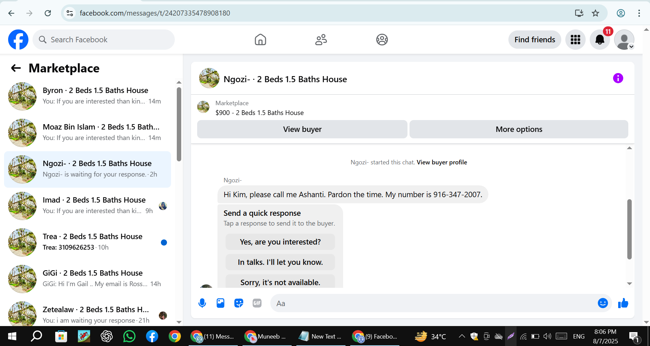Choose a sticker for the message

coord(239,303)
